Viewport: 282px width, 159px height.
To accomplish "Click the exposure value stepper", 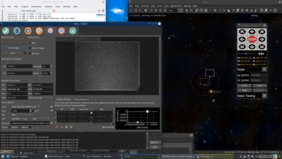I will coord(30,111).
